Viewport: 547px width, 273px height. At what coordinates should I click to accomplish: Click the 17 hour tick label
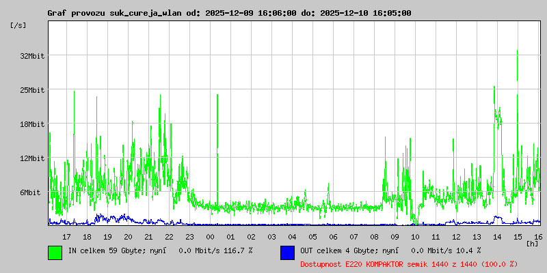point(66,237)
